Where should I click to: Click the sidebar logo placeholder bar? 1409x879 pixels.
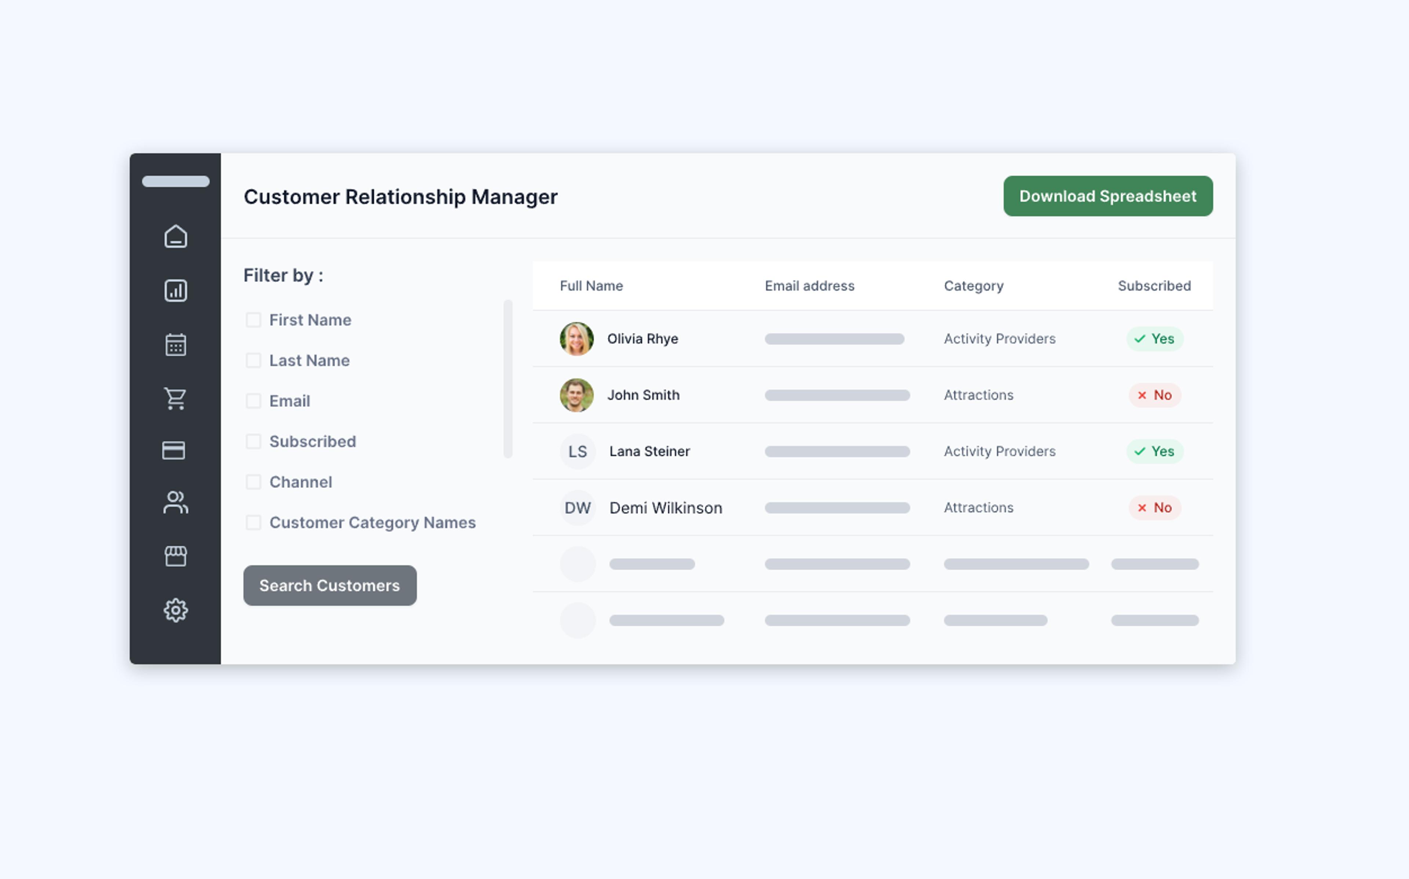tap(176, 182)
